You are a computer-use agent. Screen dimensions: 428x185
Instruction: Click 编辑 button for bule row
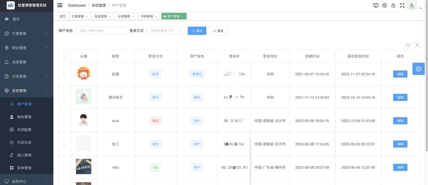pos(400,121)
